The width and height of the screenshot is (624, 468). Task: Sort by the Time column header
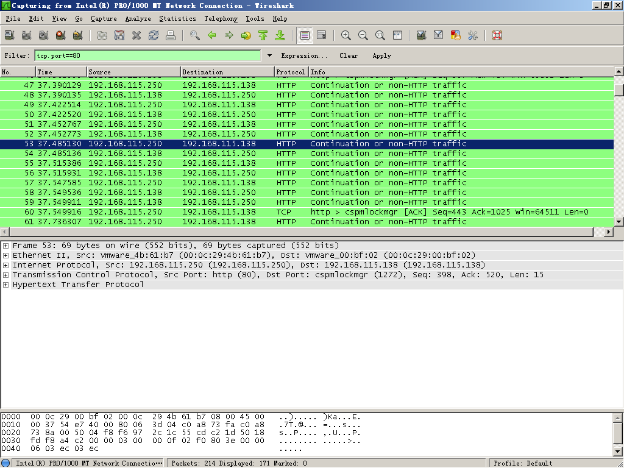62,72
